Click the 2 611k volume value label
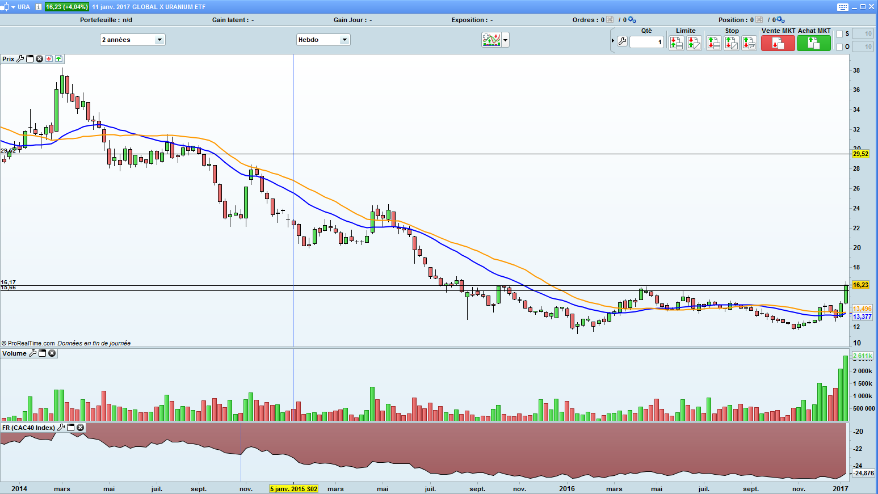 [x=862, y=356]
